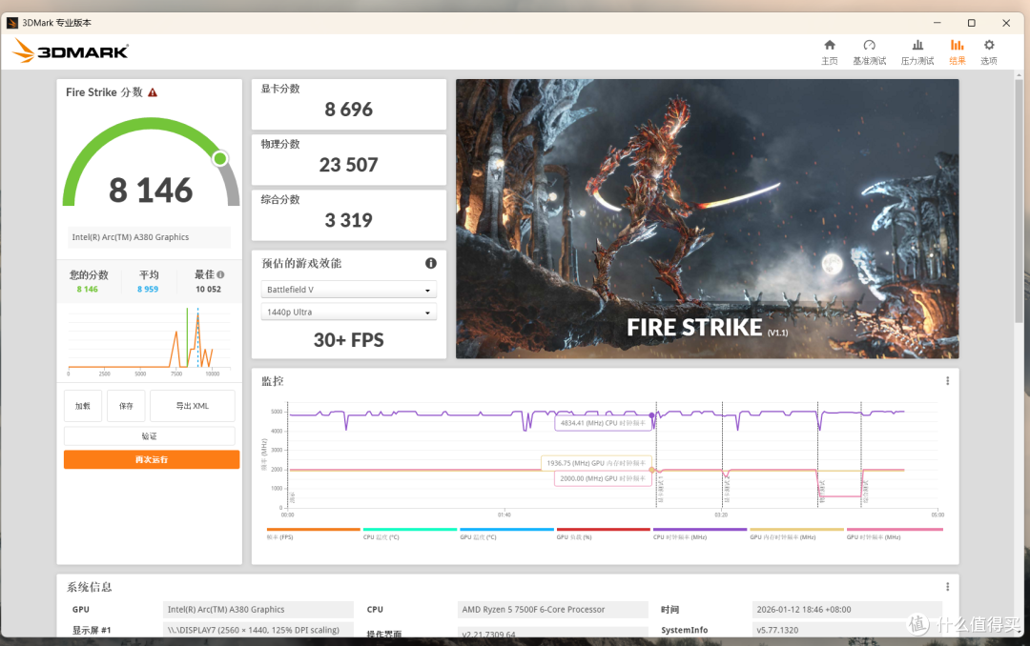Open the 结果 results bar-chart icon

tap(958, 46)
